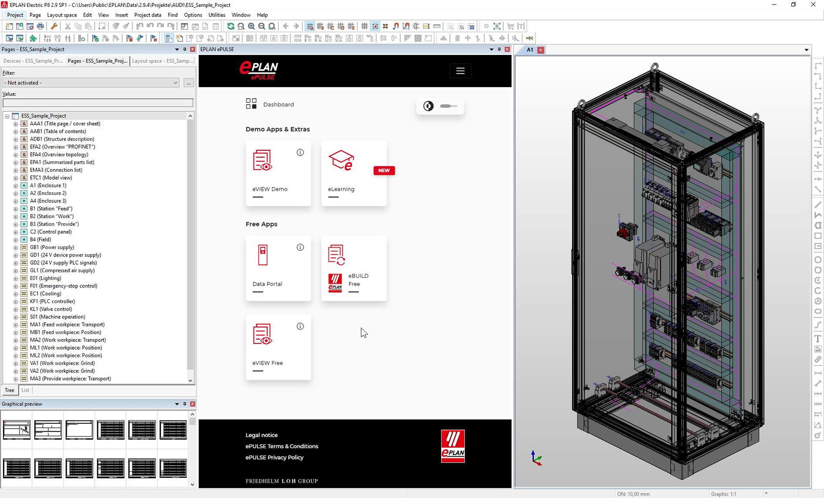Toggle the snap-to-grid toolbar button
824x498 pixels.
375,27
